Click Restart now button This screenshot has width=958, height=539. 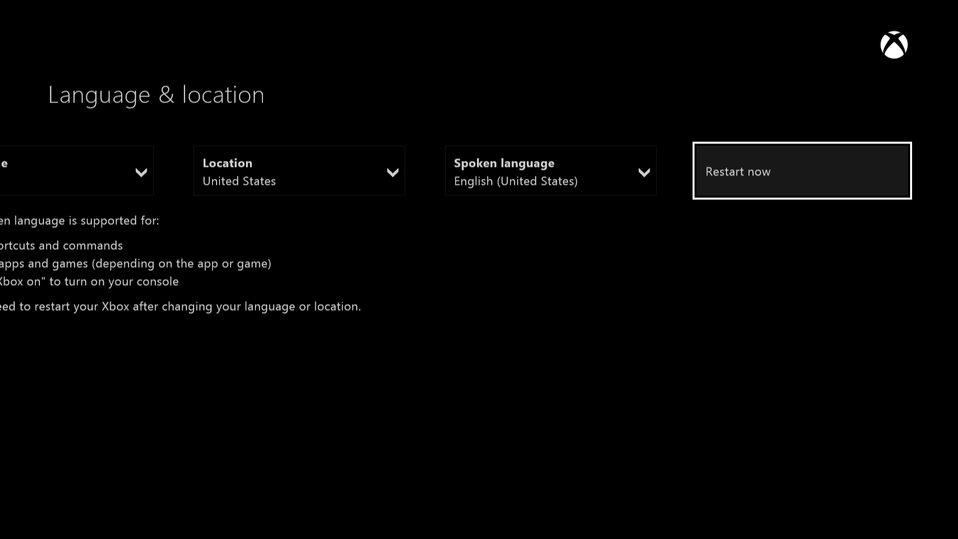click(x=802, y=171)
